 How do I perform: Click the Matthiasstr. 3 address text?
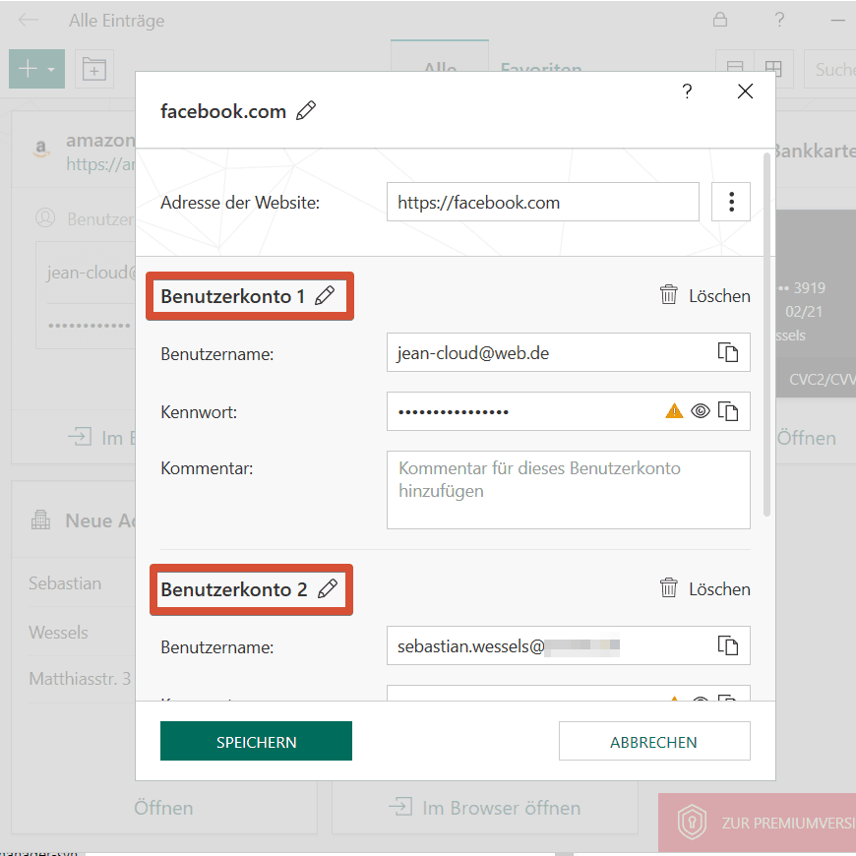80,679
